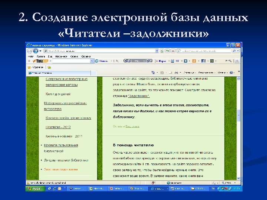This screenshot has width=267, height=200.
Task: Expand the address bar history dropdown
Action: (157, 51)
